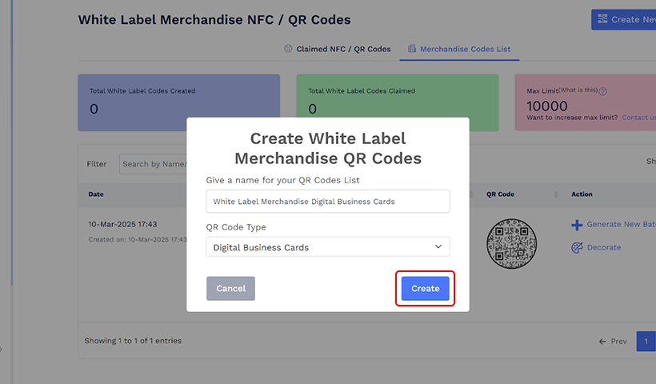This screenshot has height=384, width=656.
Task: Go to the Prev page
Action: point(613,342)
